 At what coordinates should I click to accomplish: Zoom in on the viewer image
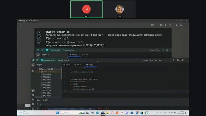(166, 25)
